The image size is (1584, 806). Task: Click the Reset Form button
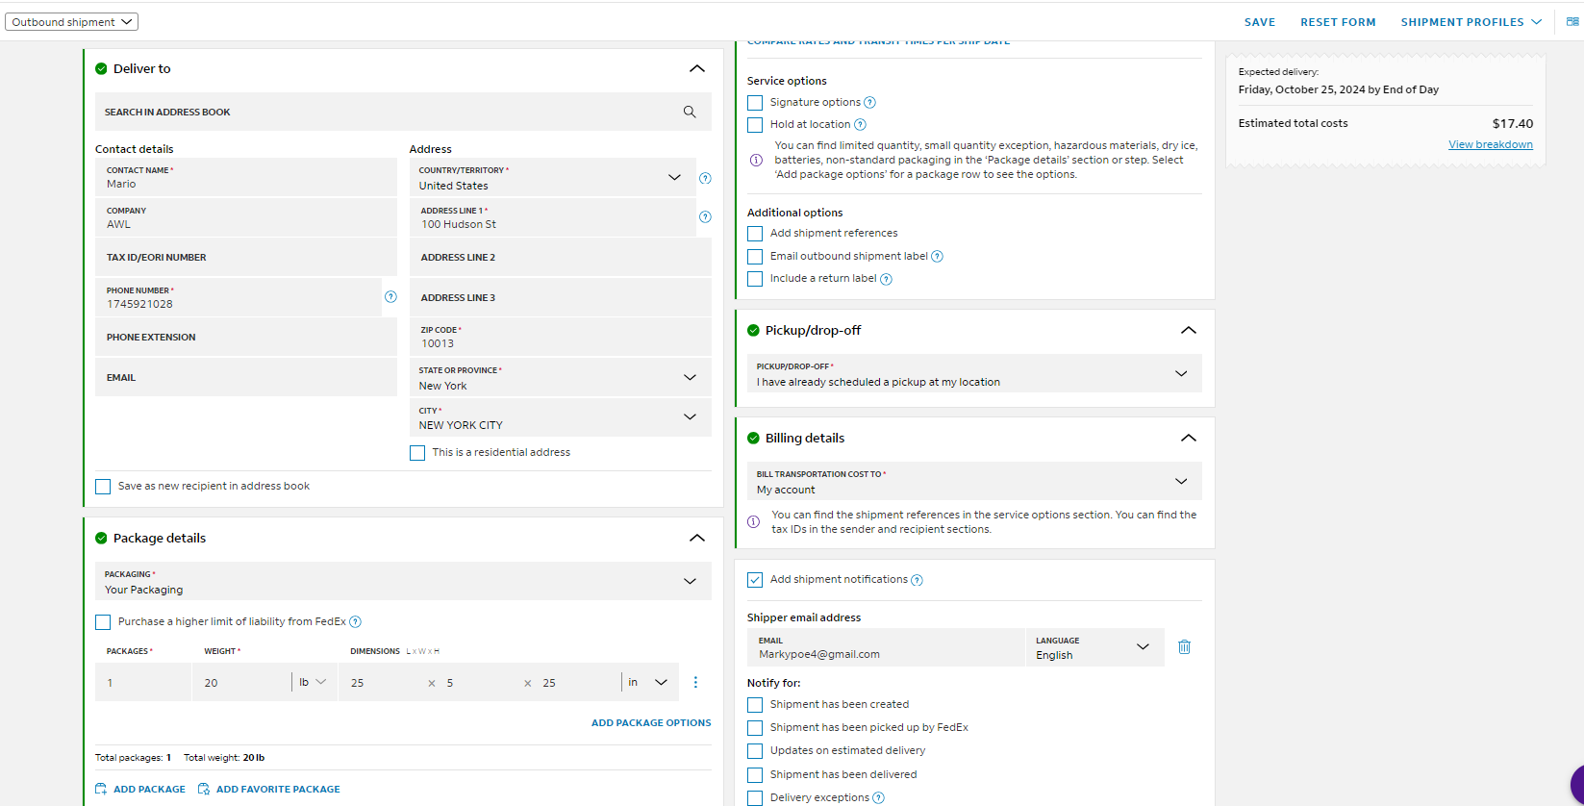pos(1338,22)
